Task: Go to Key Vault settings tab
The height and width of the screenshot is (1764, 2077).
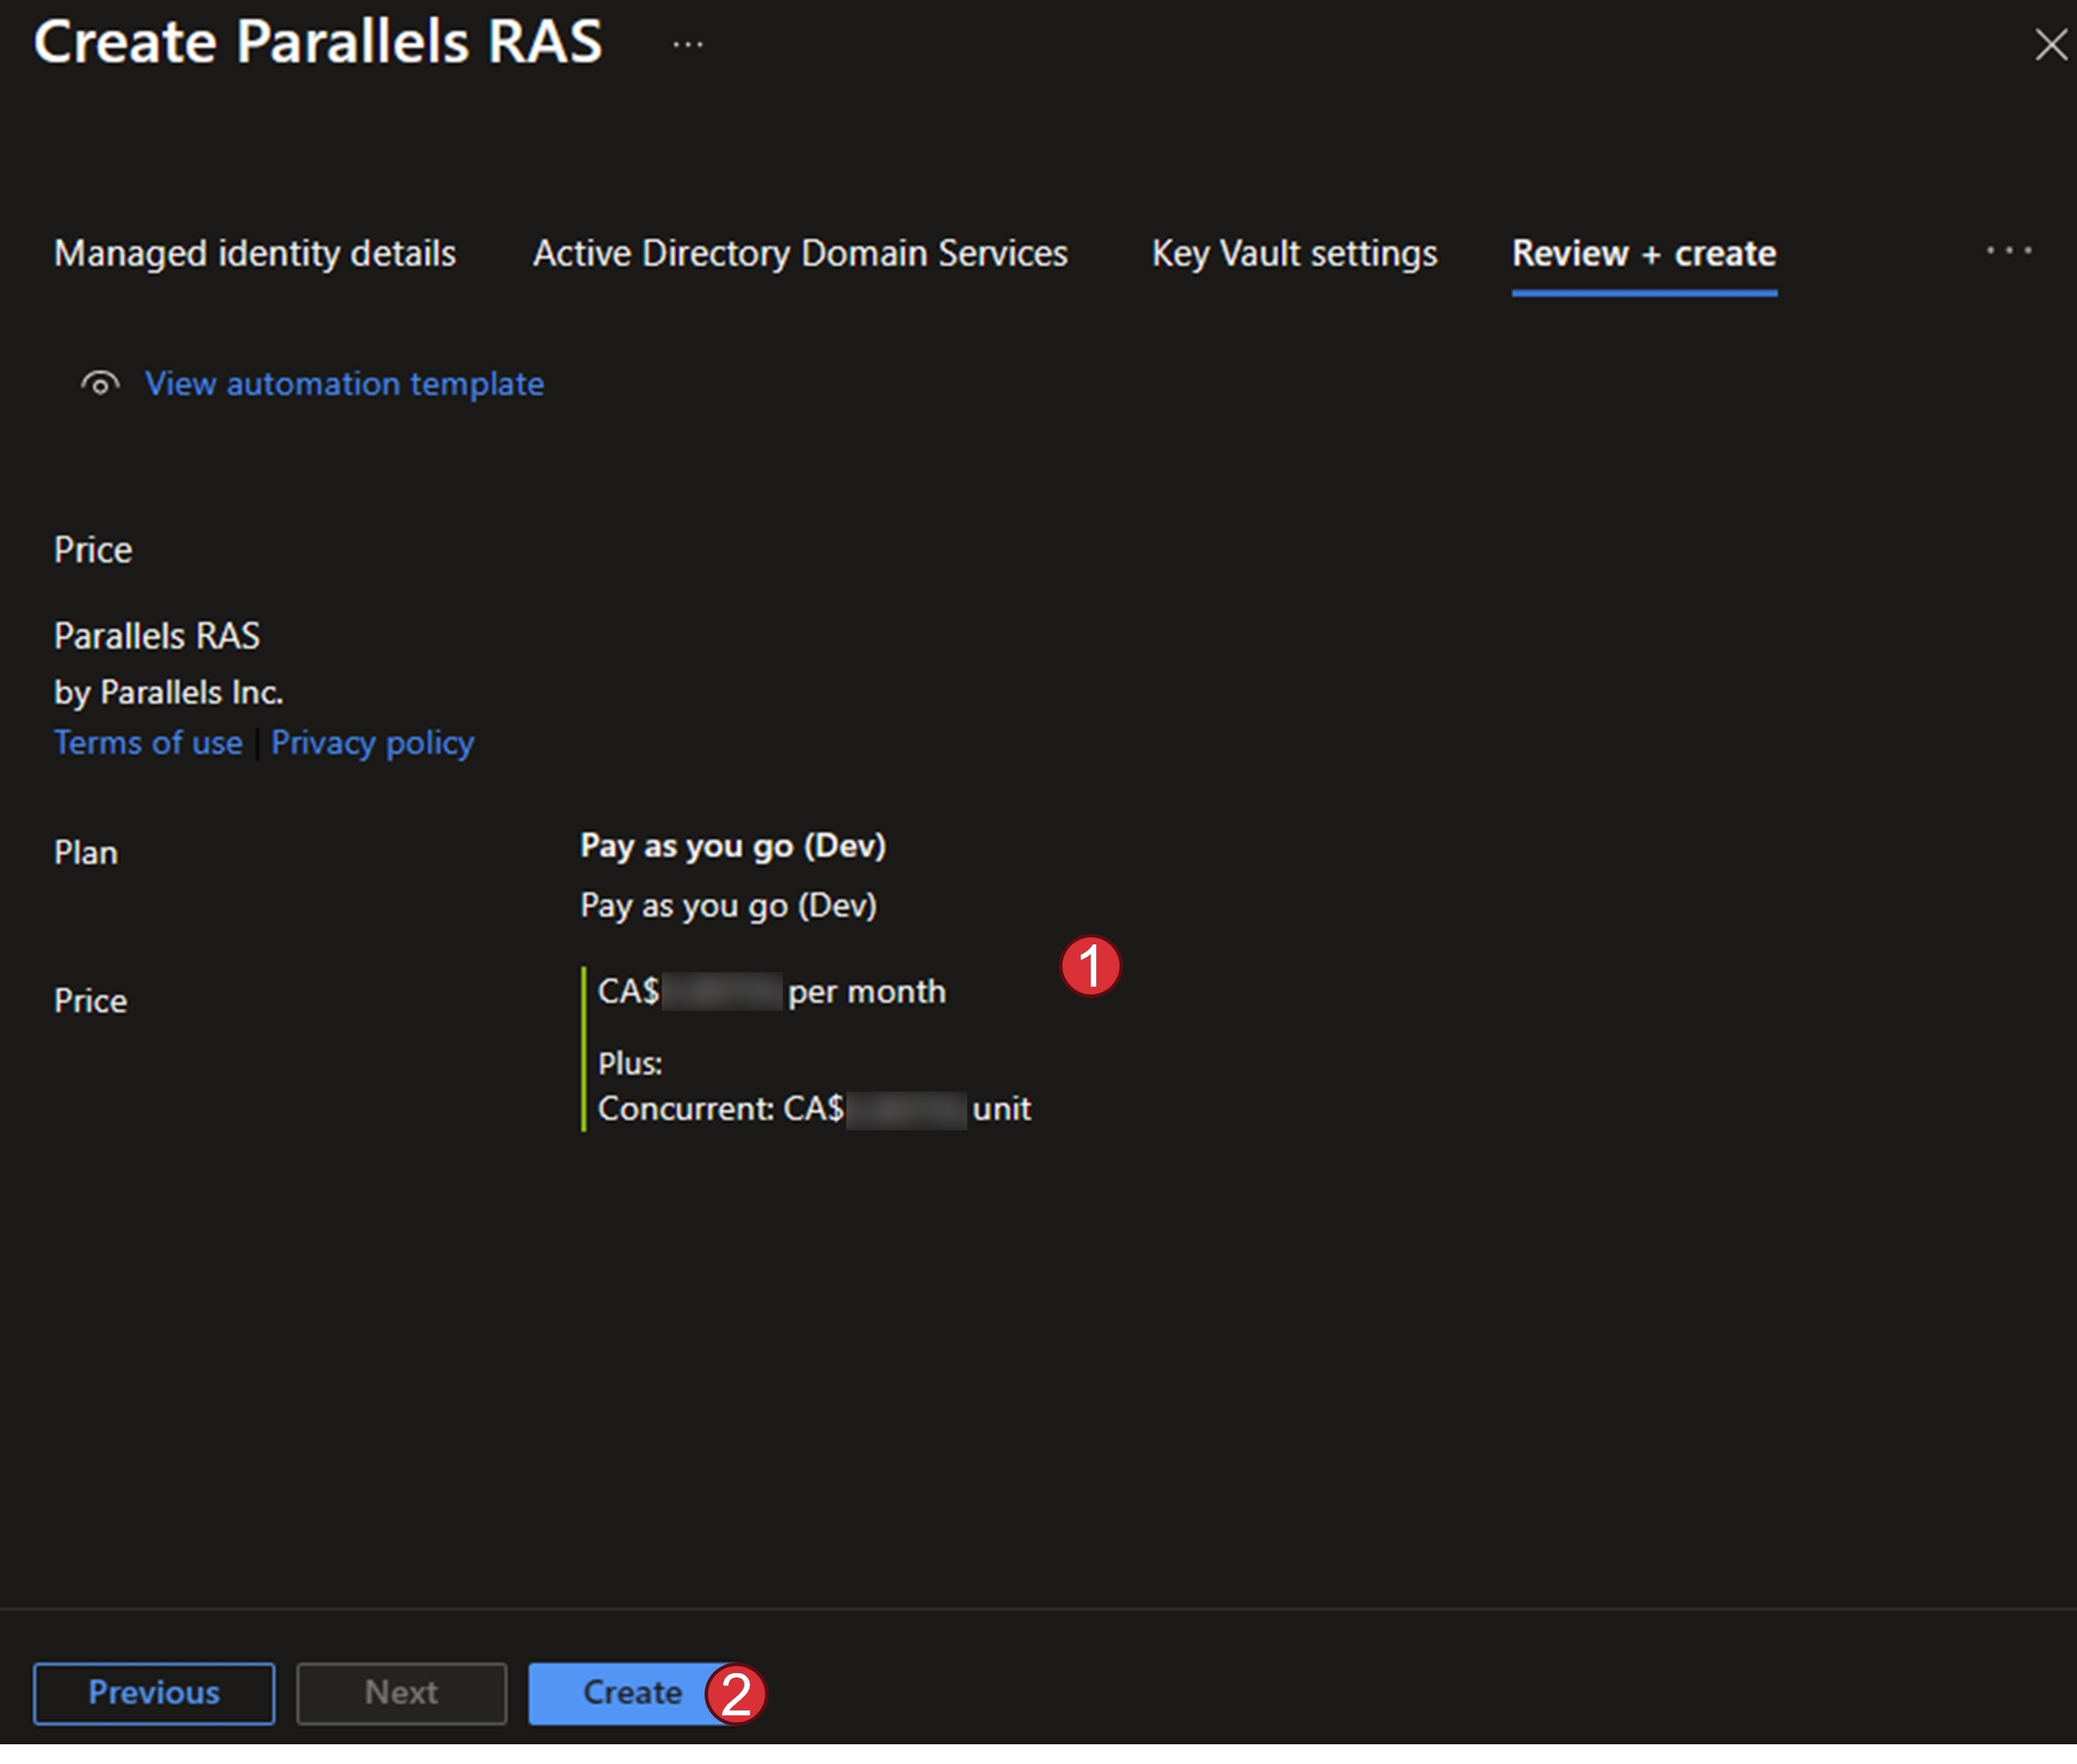Action: (1294, 254)
